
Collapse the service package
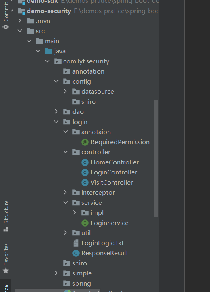(x=66, y=202)
